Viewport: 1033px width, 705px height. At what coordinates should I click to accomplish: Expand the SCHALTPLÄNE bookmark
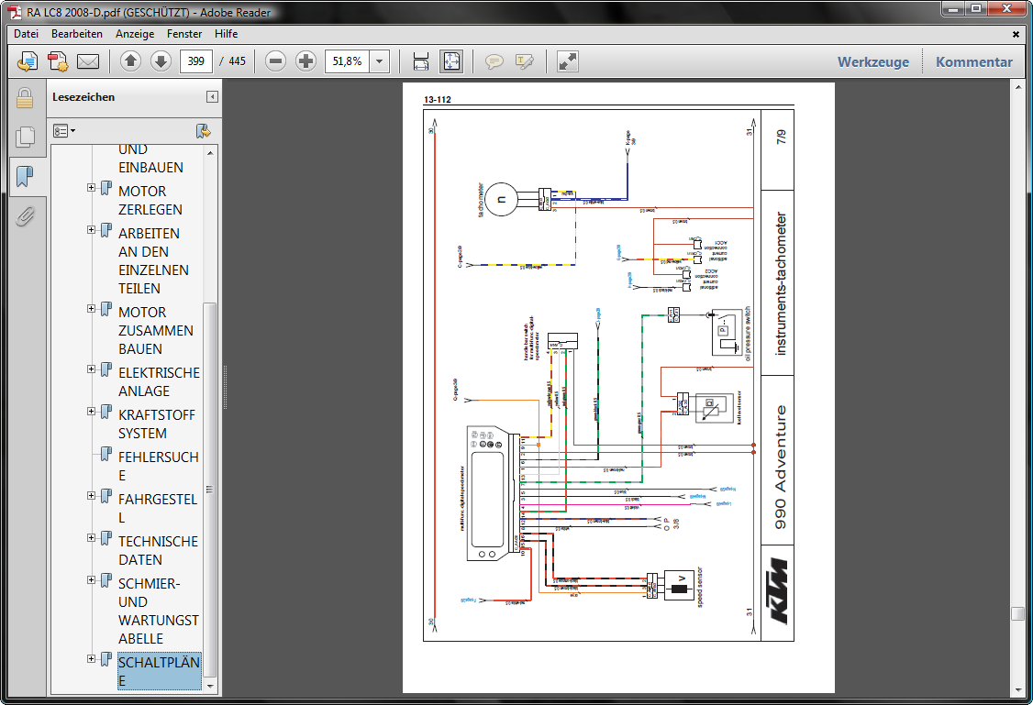click(92, 659)
